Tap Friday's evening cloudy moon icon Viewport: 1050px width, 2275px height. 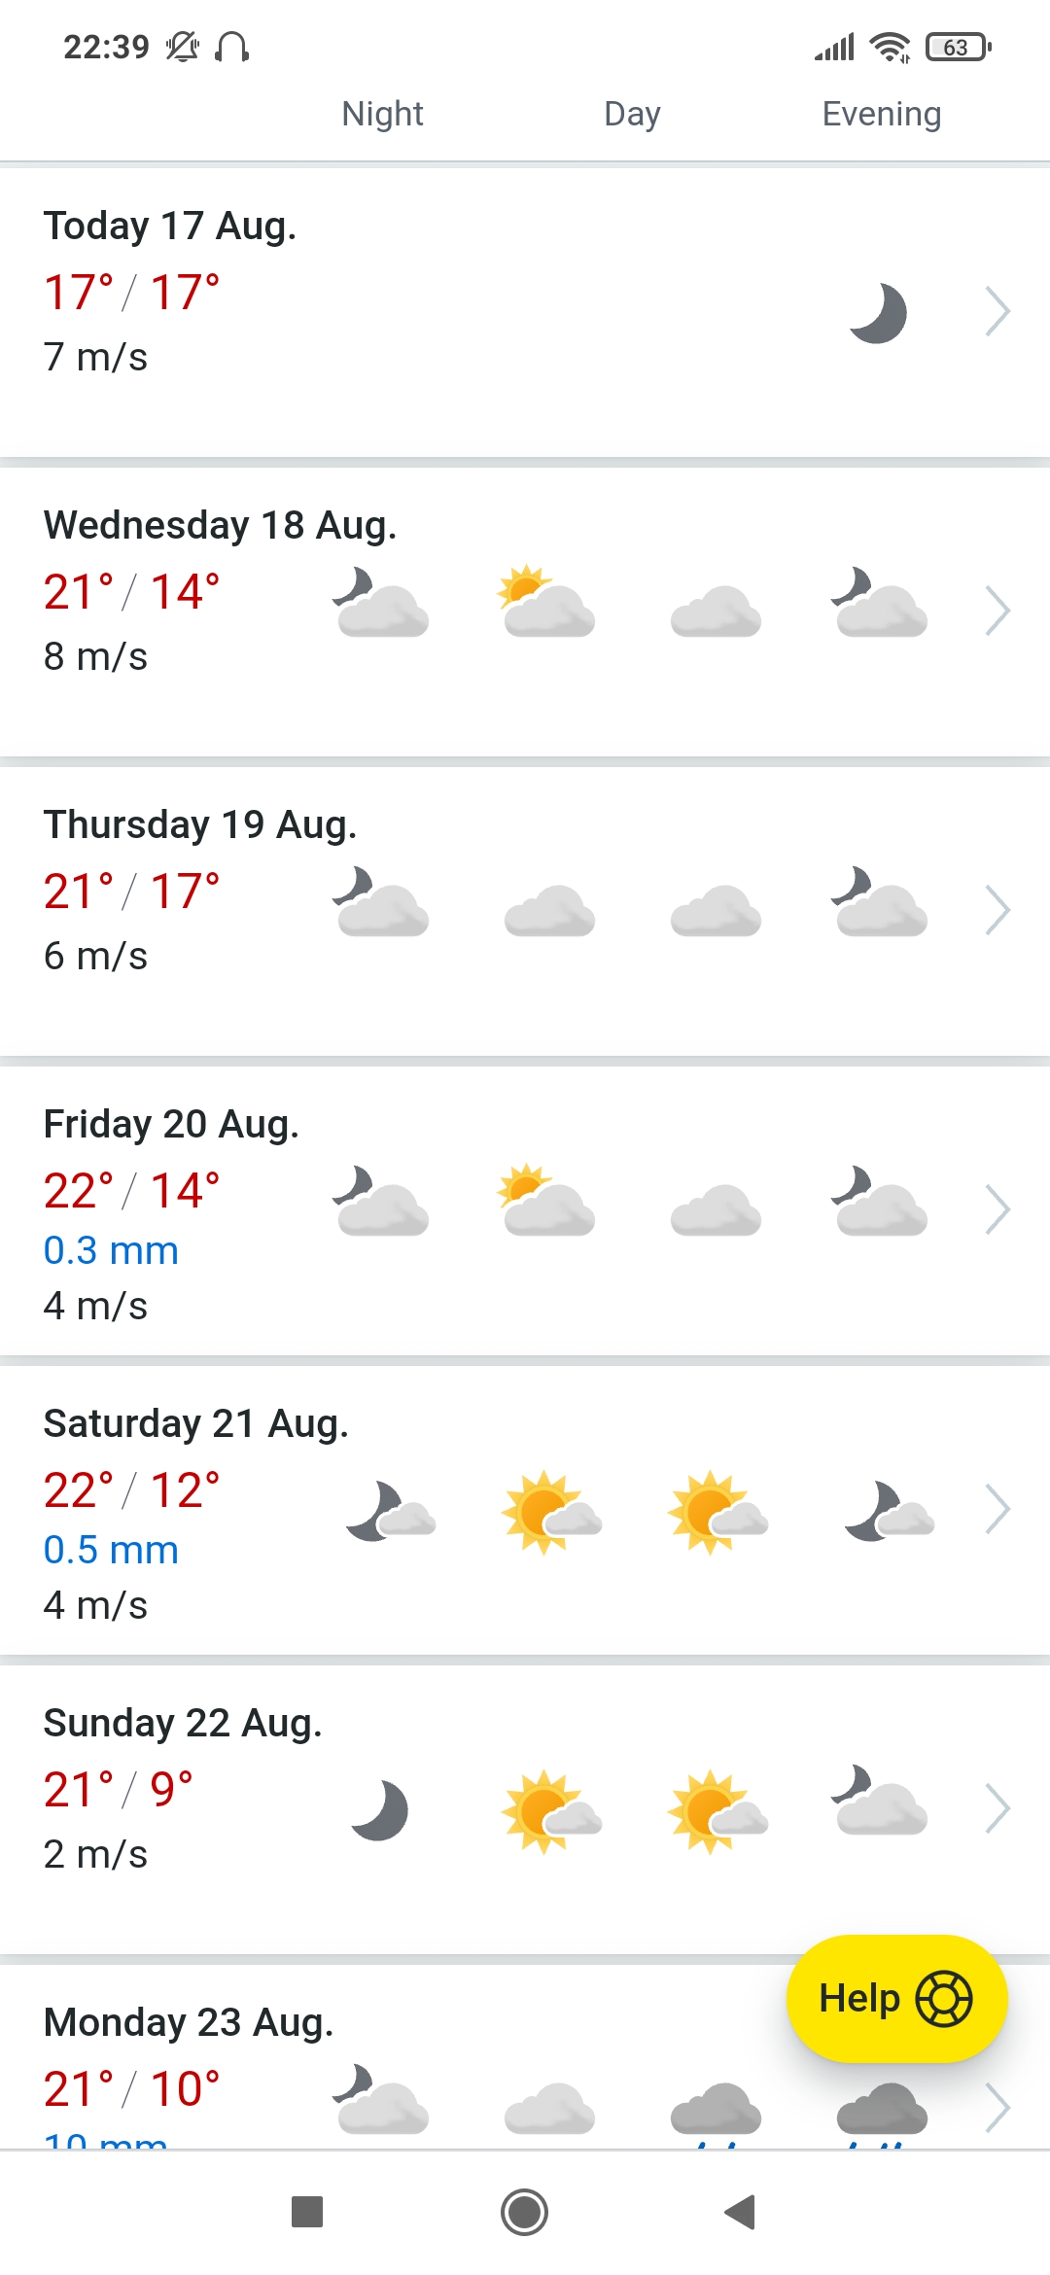[x=880, y=1201]
